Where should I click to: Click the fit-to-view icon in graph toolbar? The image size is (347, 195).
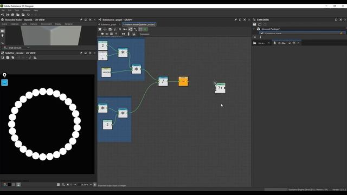(x=100, y=29)
